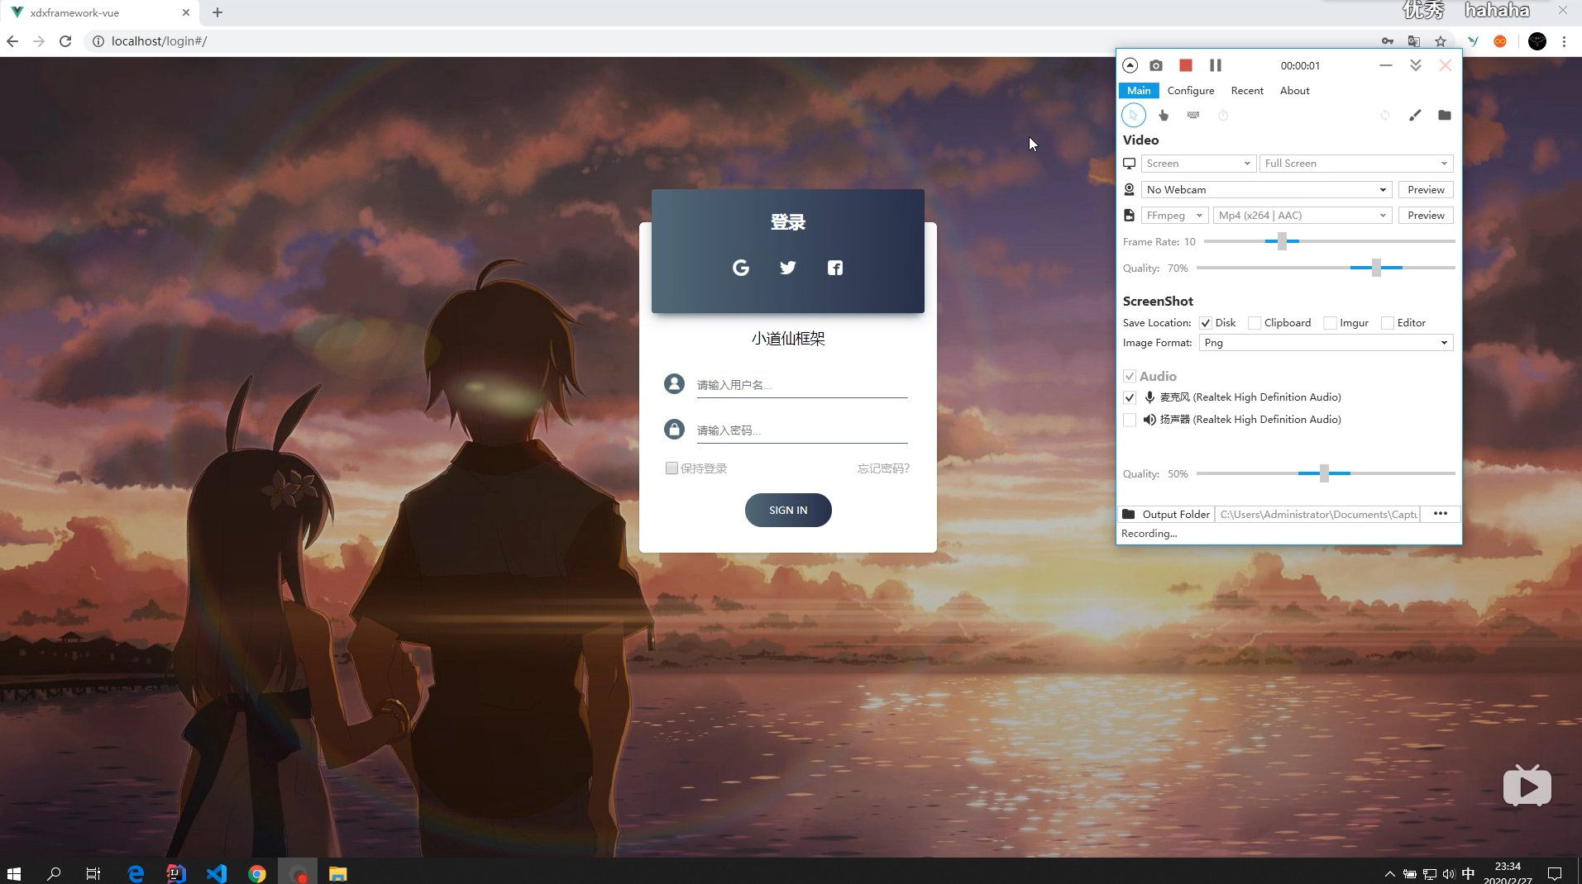Open the folder icon beside the brush
The image size is (1582, 884).
point(1445,115)
